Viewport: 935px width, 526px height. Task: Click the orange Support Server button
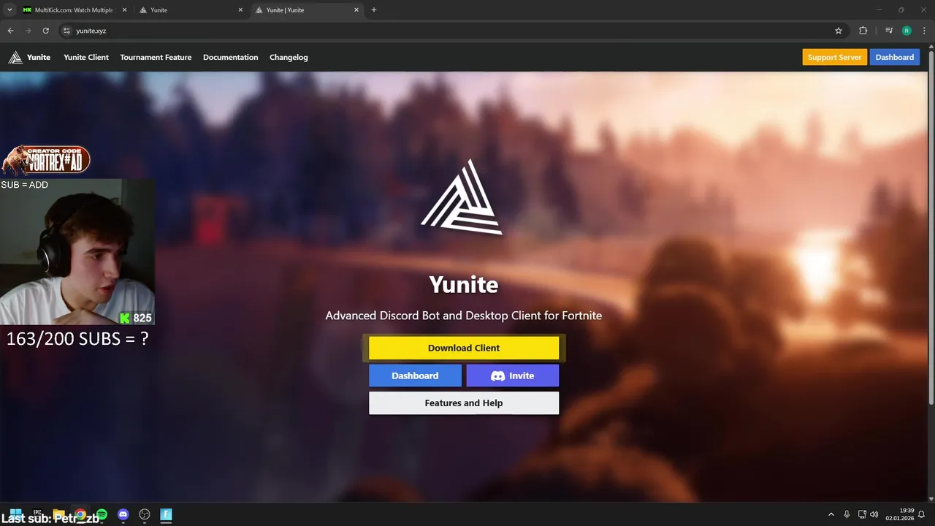point(834,57)
